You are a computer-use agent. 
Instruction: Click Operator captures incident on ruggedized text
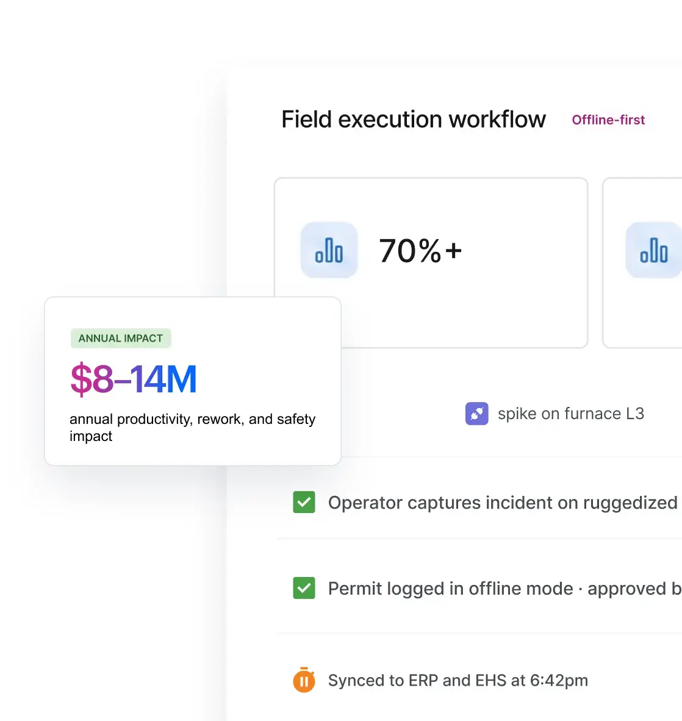(503, 503)
